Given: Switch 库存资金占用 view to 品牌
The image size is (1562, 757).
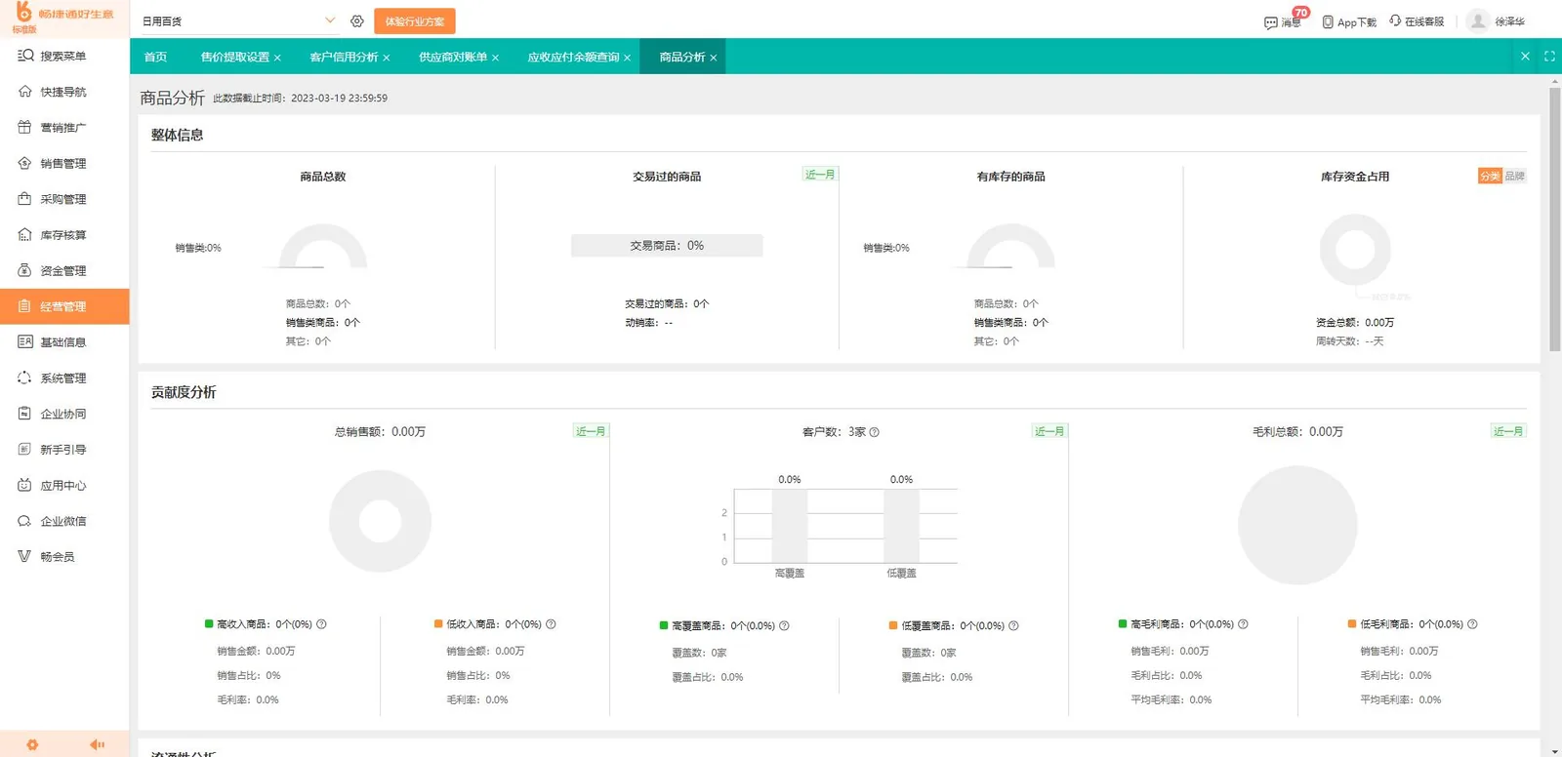Looking at the screenshot, I should click(x=1514, y=176).
